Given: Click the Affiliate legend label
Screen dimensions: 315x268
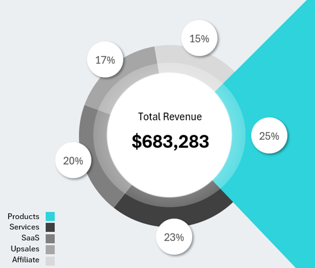Looking at the screenshot, I should (25, 260).
